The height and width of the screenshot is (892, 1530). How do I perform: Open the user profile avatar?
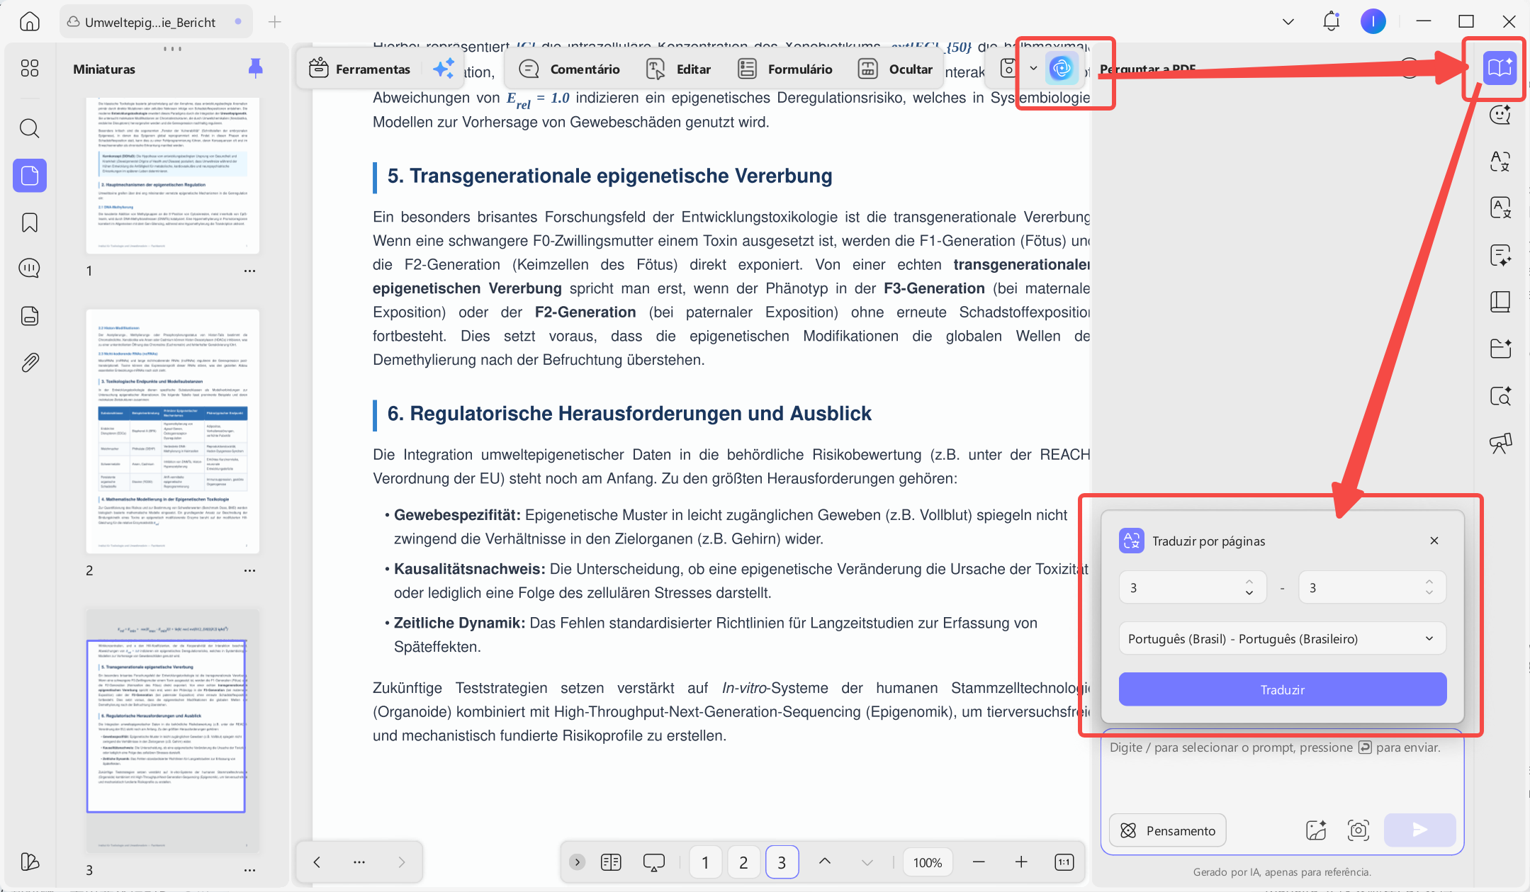pos(1373,21)
